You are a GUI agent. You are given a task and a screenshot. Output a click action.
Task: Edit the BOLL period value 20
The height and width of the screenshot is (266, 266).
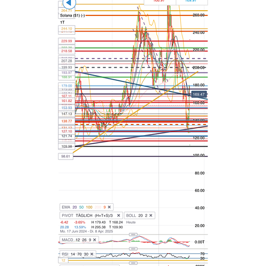[140, 215]
